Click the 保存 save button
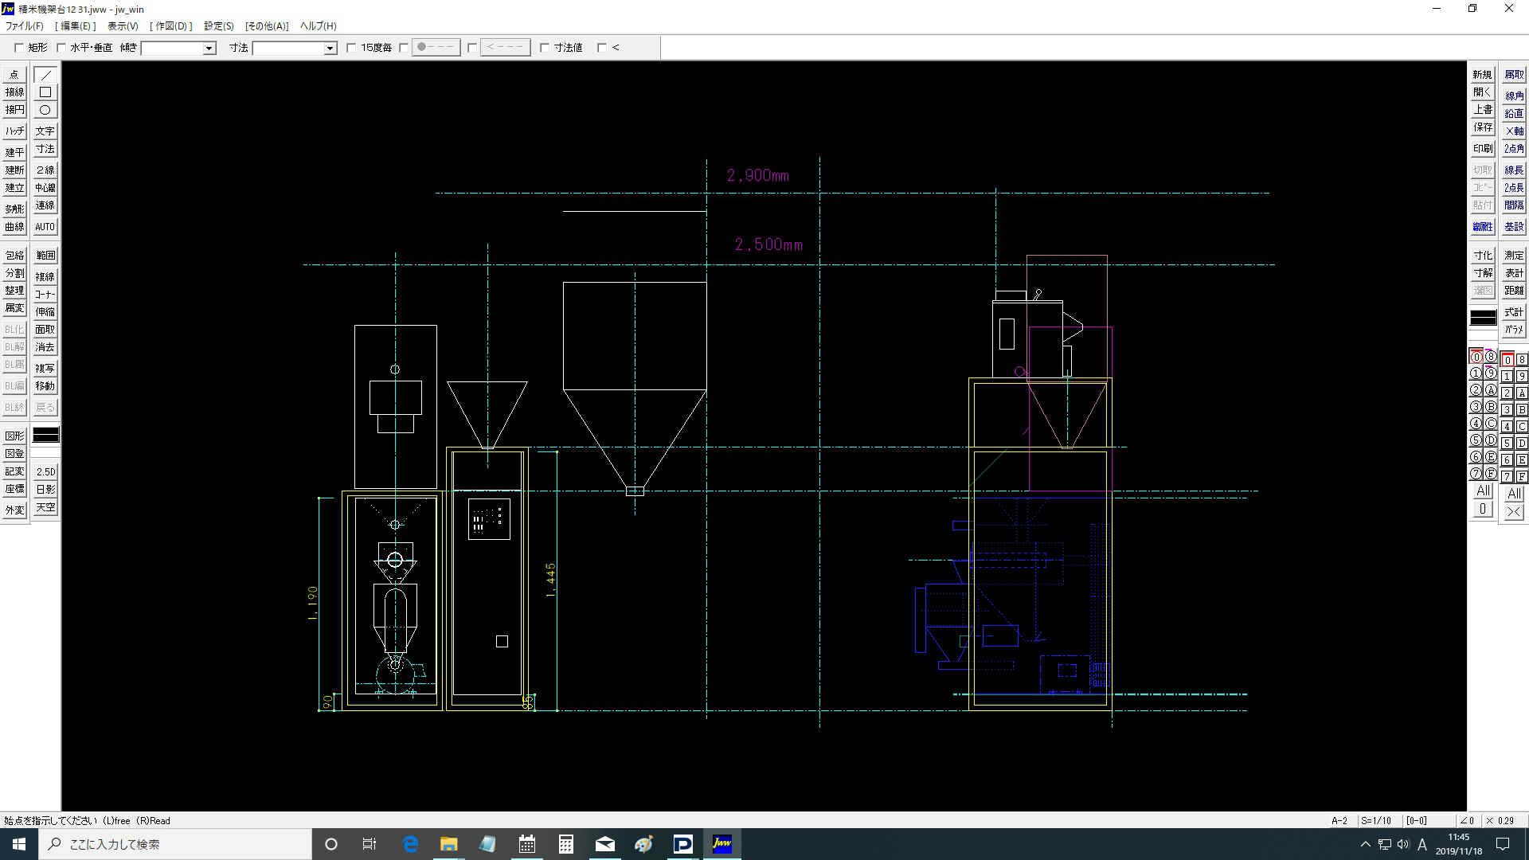The width and height of the screenshot is (1529, 860). pos(1482,127)
